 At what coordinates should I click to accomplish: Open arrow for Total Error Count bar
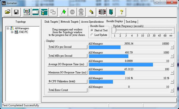click(172, 90)
